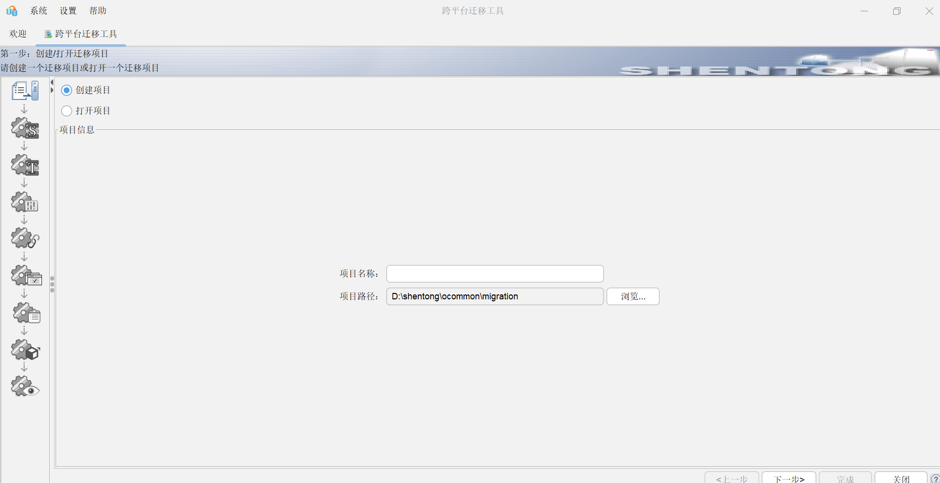Open the 系统 menu

tap(38, 11)
